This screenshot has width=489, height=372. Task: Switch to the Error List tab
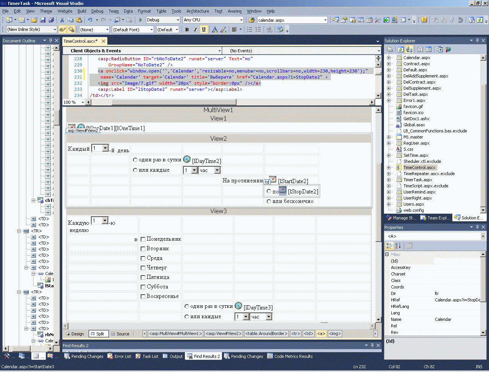tap(119, 356)
